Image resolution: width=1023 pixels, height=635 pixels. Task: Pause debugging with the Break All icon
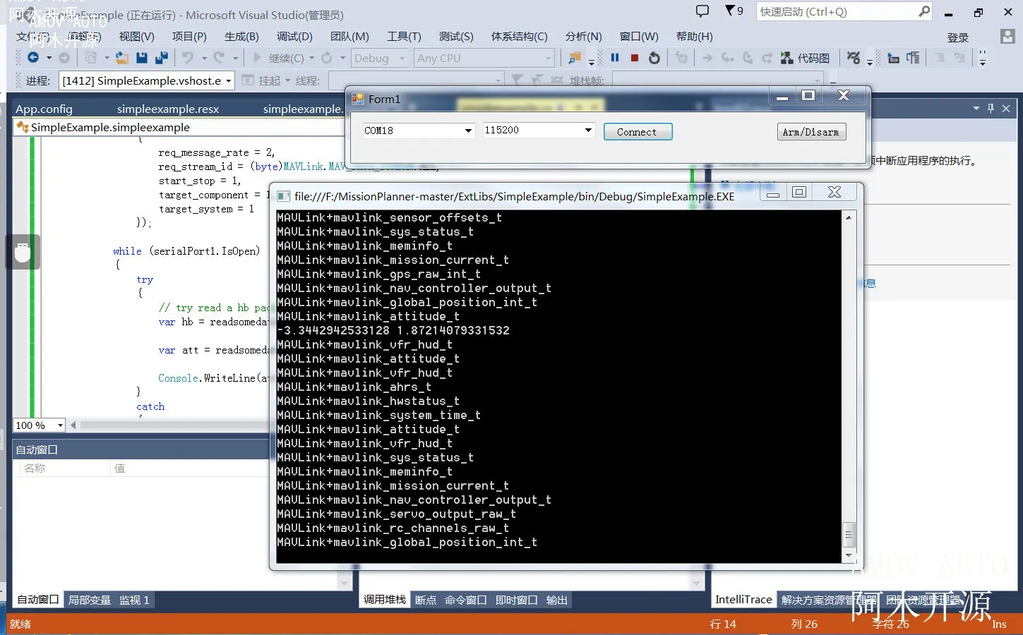point(615,58)
